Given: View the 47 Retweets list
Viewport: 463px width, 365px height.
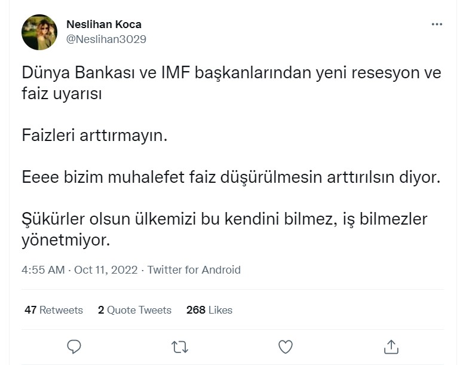Looking at the screenshot, I should coord(53,310).
